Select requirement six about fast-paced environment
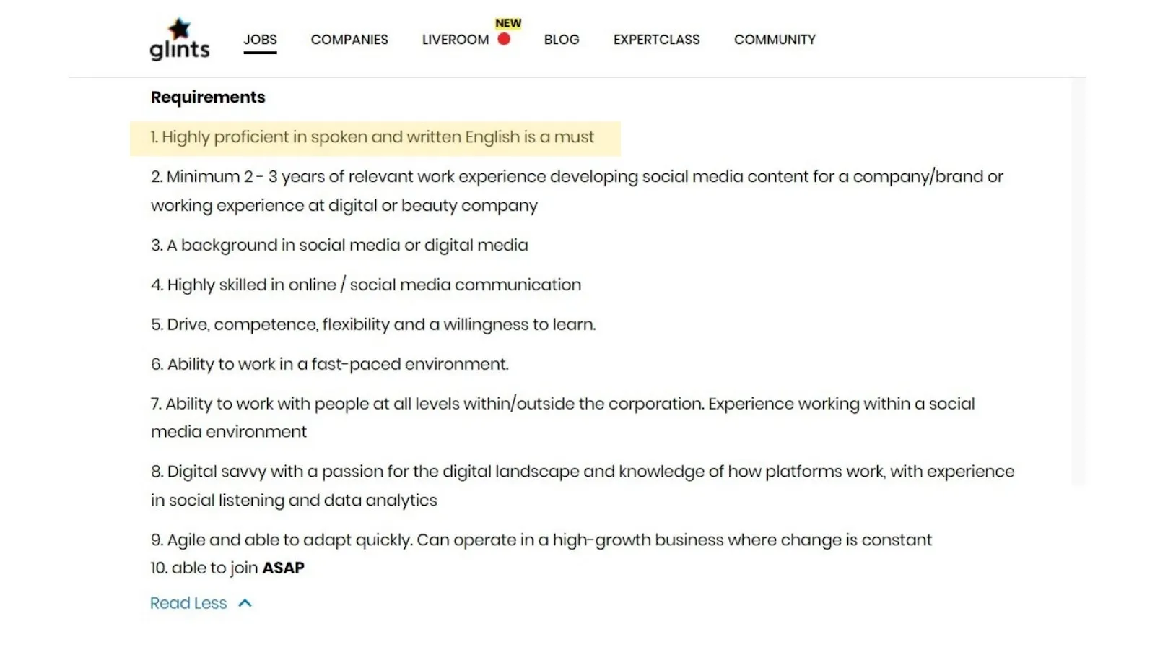 [x=329, y=363]
